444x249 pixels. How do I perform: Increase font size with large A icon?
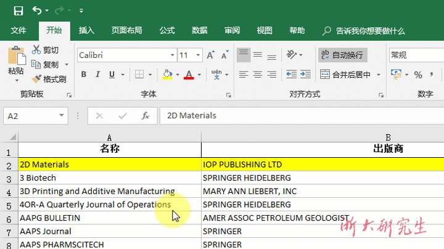tap(210, 55)
